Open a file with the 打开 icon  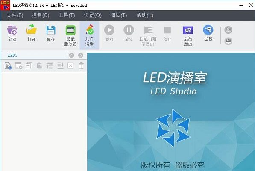32,33
